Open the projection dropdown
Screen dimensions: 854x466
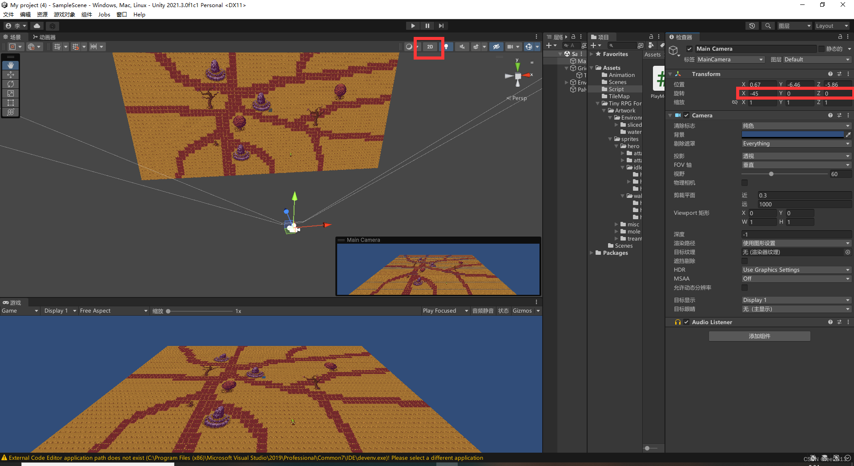click(796, 156)
